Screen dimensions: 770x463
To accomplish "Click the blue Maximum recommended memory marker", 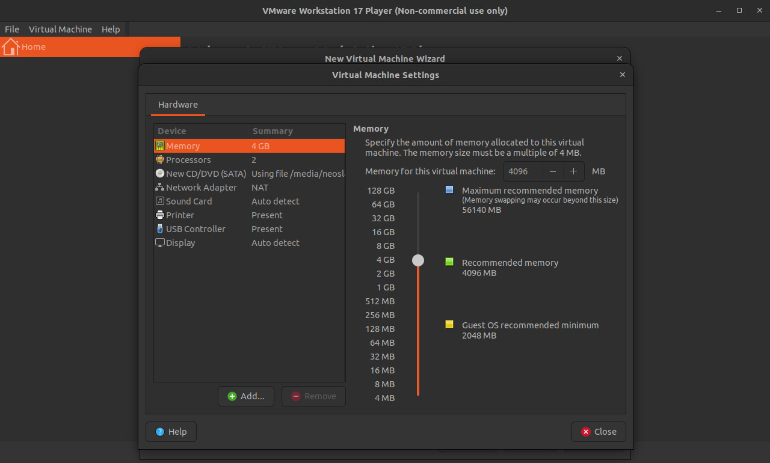I will pos(449,189).
